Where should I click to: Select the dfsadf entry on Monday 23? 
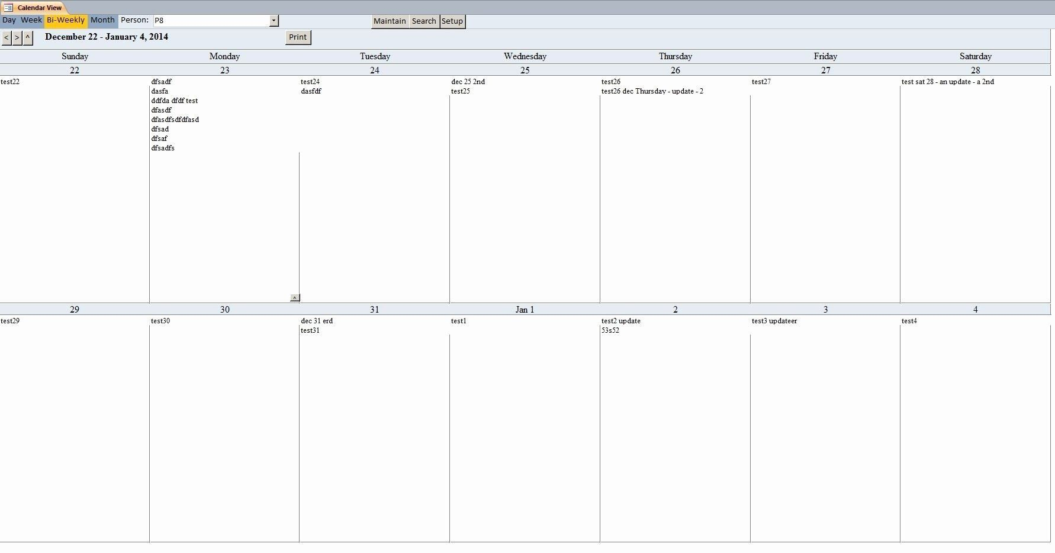[161, 82]
